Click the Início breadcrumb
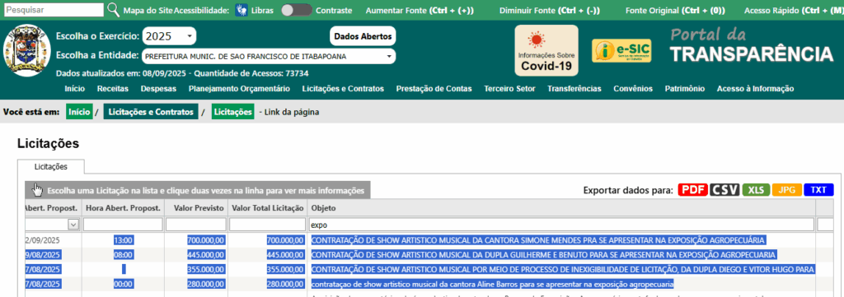Screen dimensions: 844x297 (79, 112)
